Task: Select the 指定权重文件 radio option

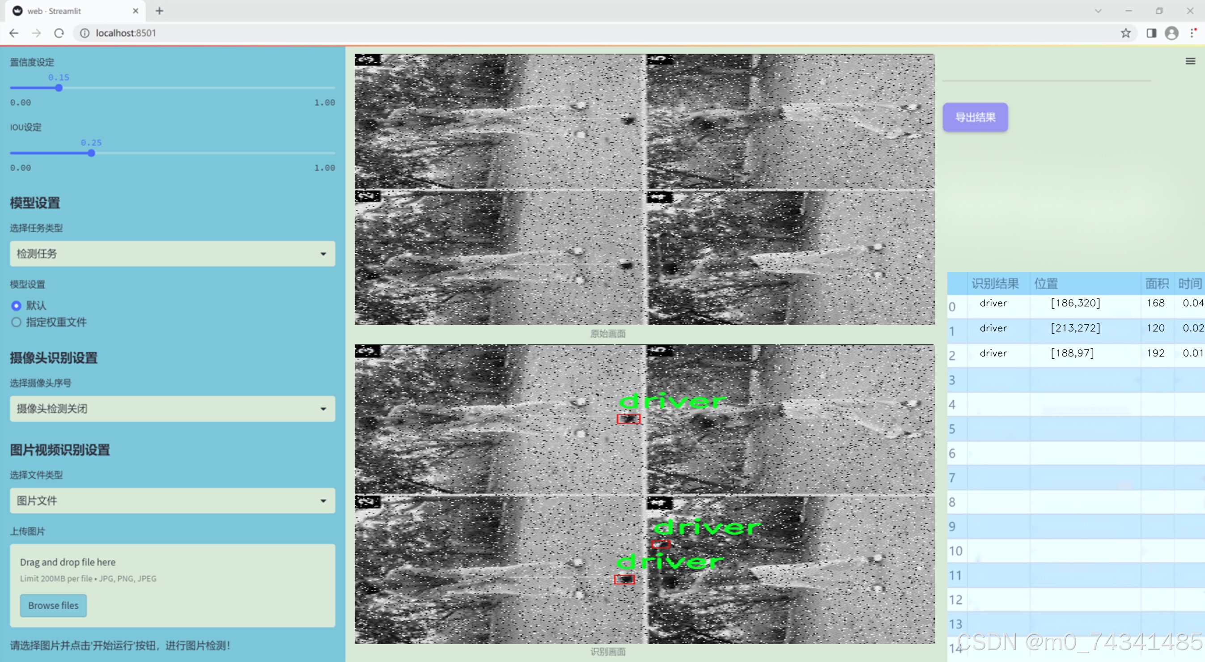Action: point(17,322)
